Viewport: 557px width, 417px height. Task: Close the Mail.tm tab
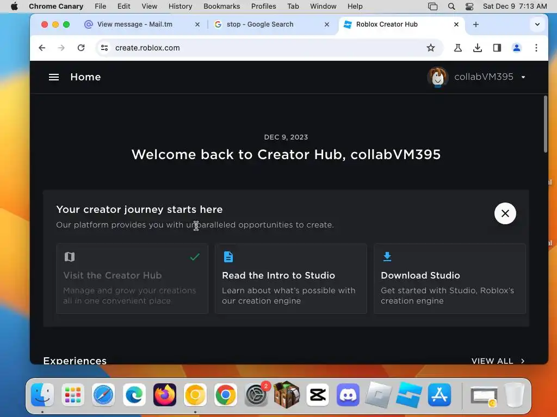point(197,24)
